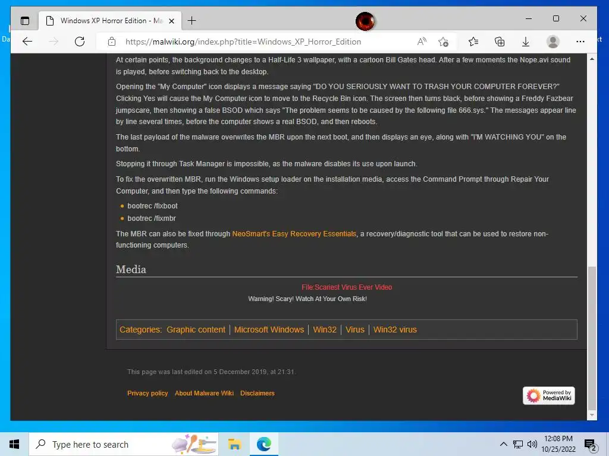Viewport: 609px width, 456px height.
Task: Show hidden system tray icons
Action: tap(503, 444)
